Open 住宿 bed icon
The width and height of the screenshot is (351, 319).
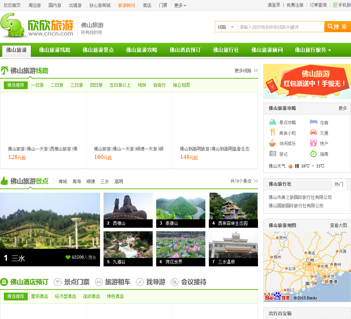(313, 122)
